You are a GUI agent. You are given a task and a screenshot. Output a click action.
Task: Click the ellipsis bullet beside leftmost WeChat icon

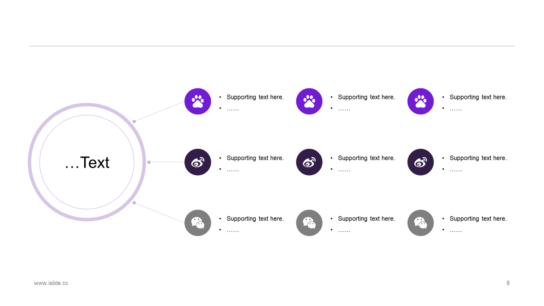click(x=232, y=230)
